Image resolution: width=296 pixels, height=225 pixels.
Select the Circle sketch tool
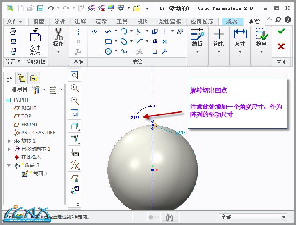[x=108, y=51]
